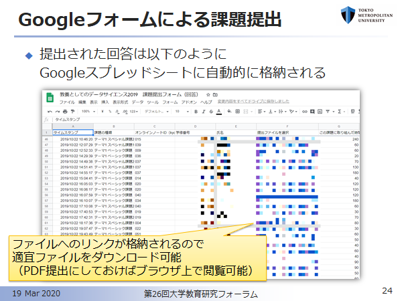Open the Functions sigma dropdown
Viewport: 402px width, 301px height.
[341, 112]
